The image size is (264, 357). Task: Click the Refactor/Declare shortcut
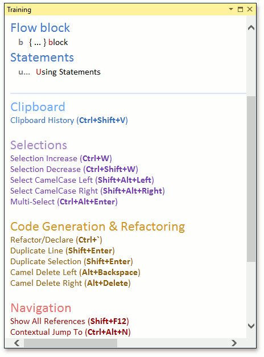[x=56, y=240]
